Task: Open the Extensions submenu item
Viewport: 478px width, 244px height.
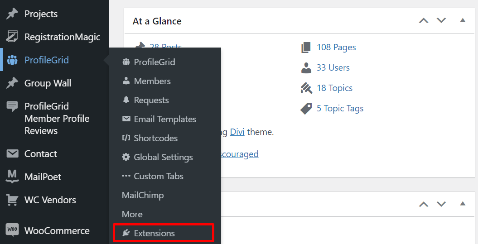Action: (x=154, y=233)
